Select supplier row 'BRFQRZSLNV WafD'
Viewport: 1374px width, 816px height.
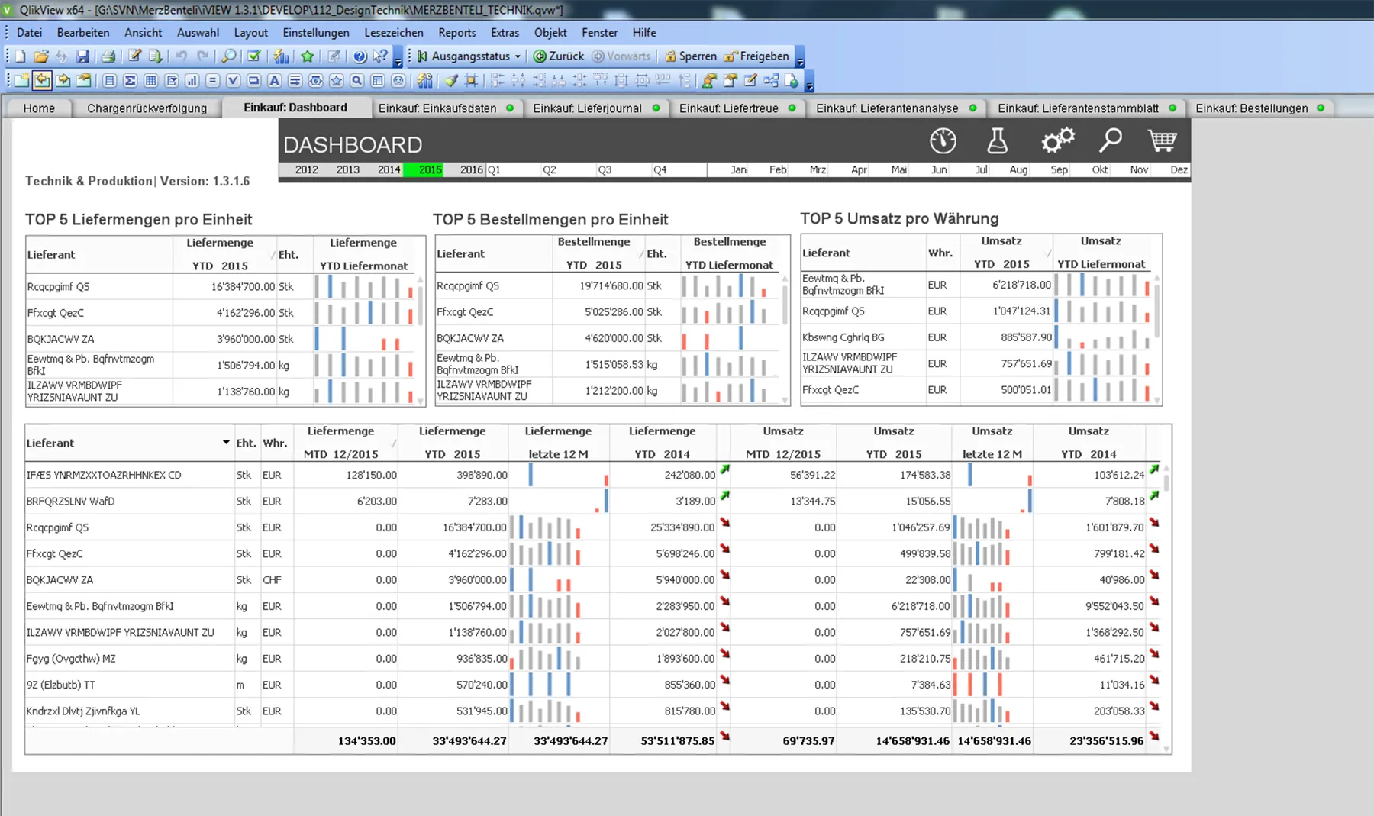coord(70,502)
